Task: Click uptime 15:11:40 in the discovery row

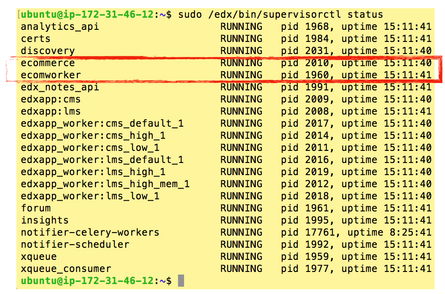Action: [387, 51]
